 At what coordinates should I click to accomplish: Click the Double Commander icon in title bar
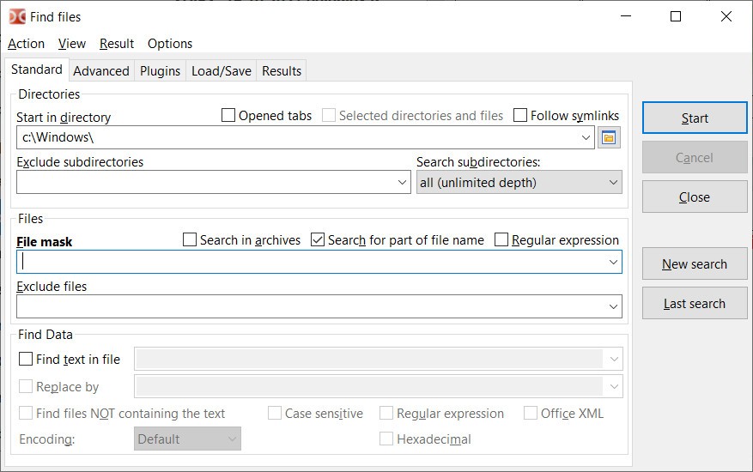[x=17, y=17]
